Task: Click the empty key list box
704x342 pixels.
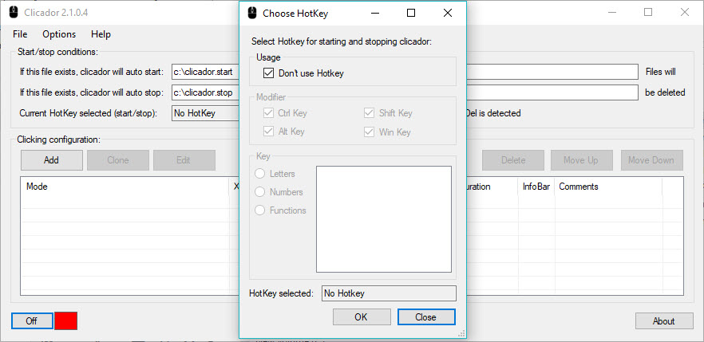Action: point(384,219)
